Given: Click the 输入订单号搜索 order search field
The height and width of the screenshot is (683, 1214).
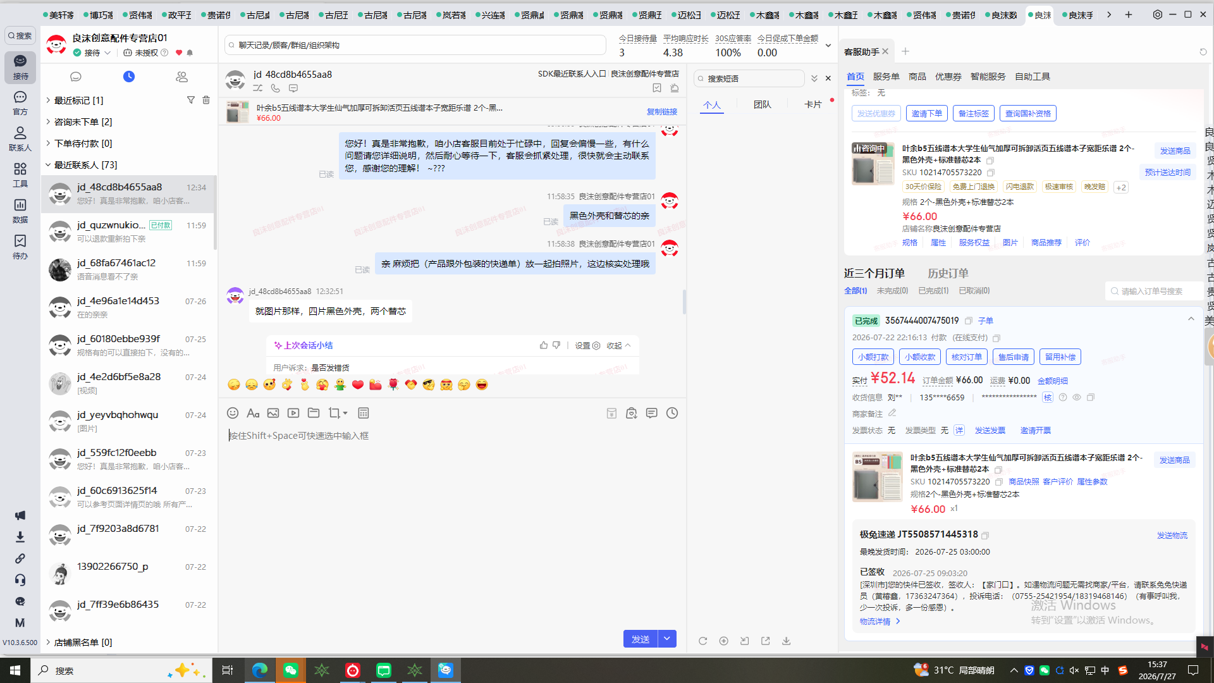Looking at the screenshot, I should [1154, 291].
